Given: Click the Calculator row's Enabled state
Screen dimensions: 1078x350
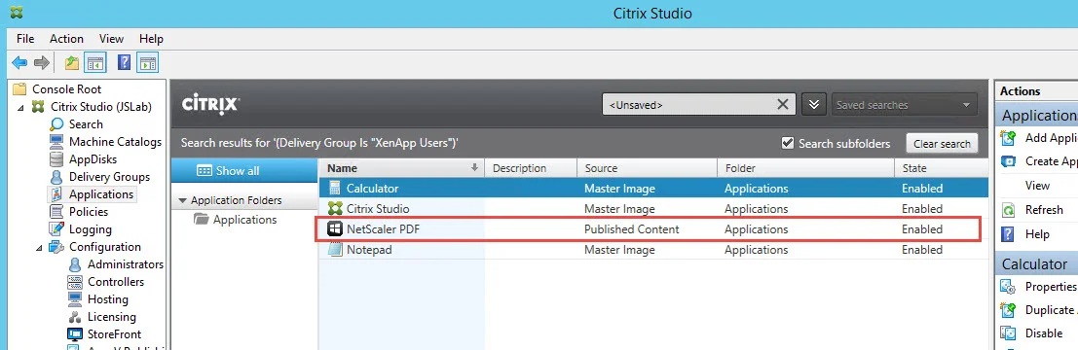Looking at the screenshot, I should point(922,188).
